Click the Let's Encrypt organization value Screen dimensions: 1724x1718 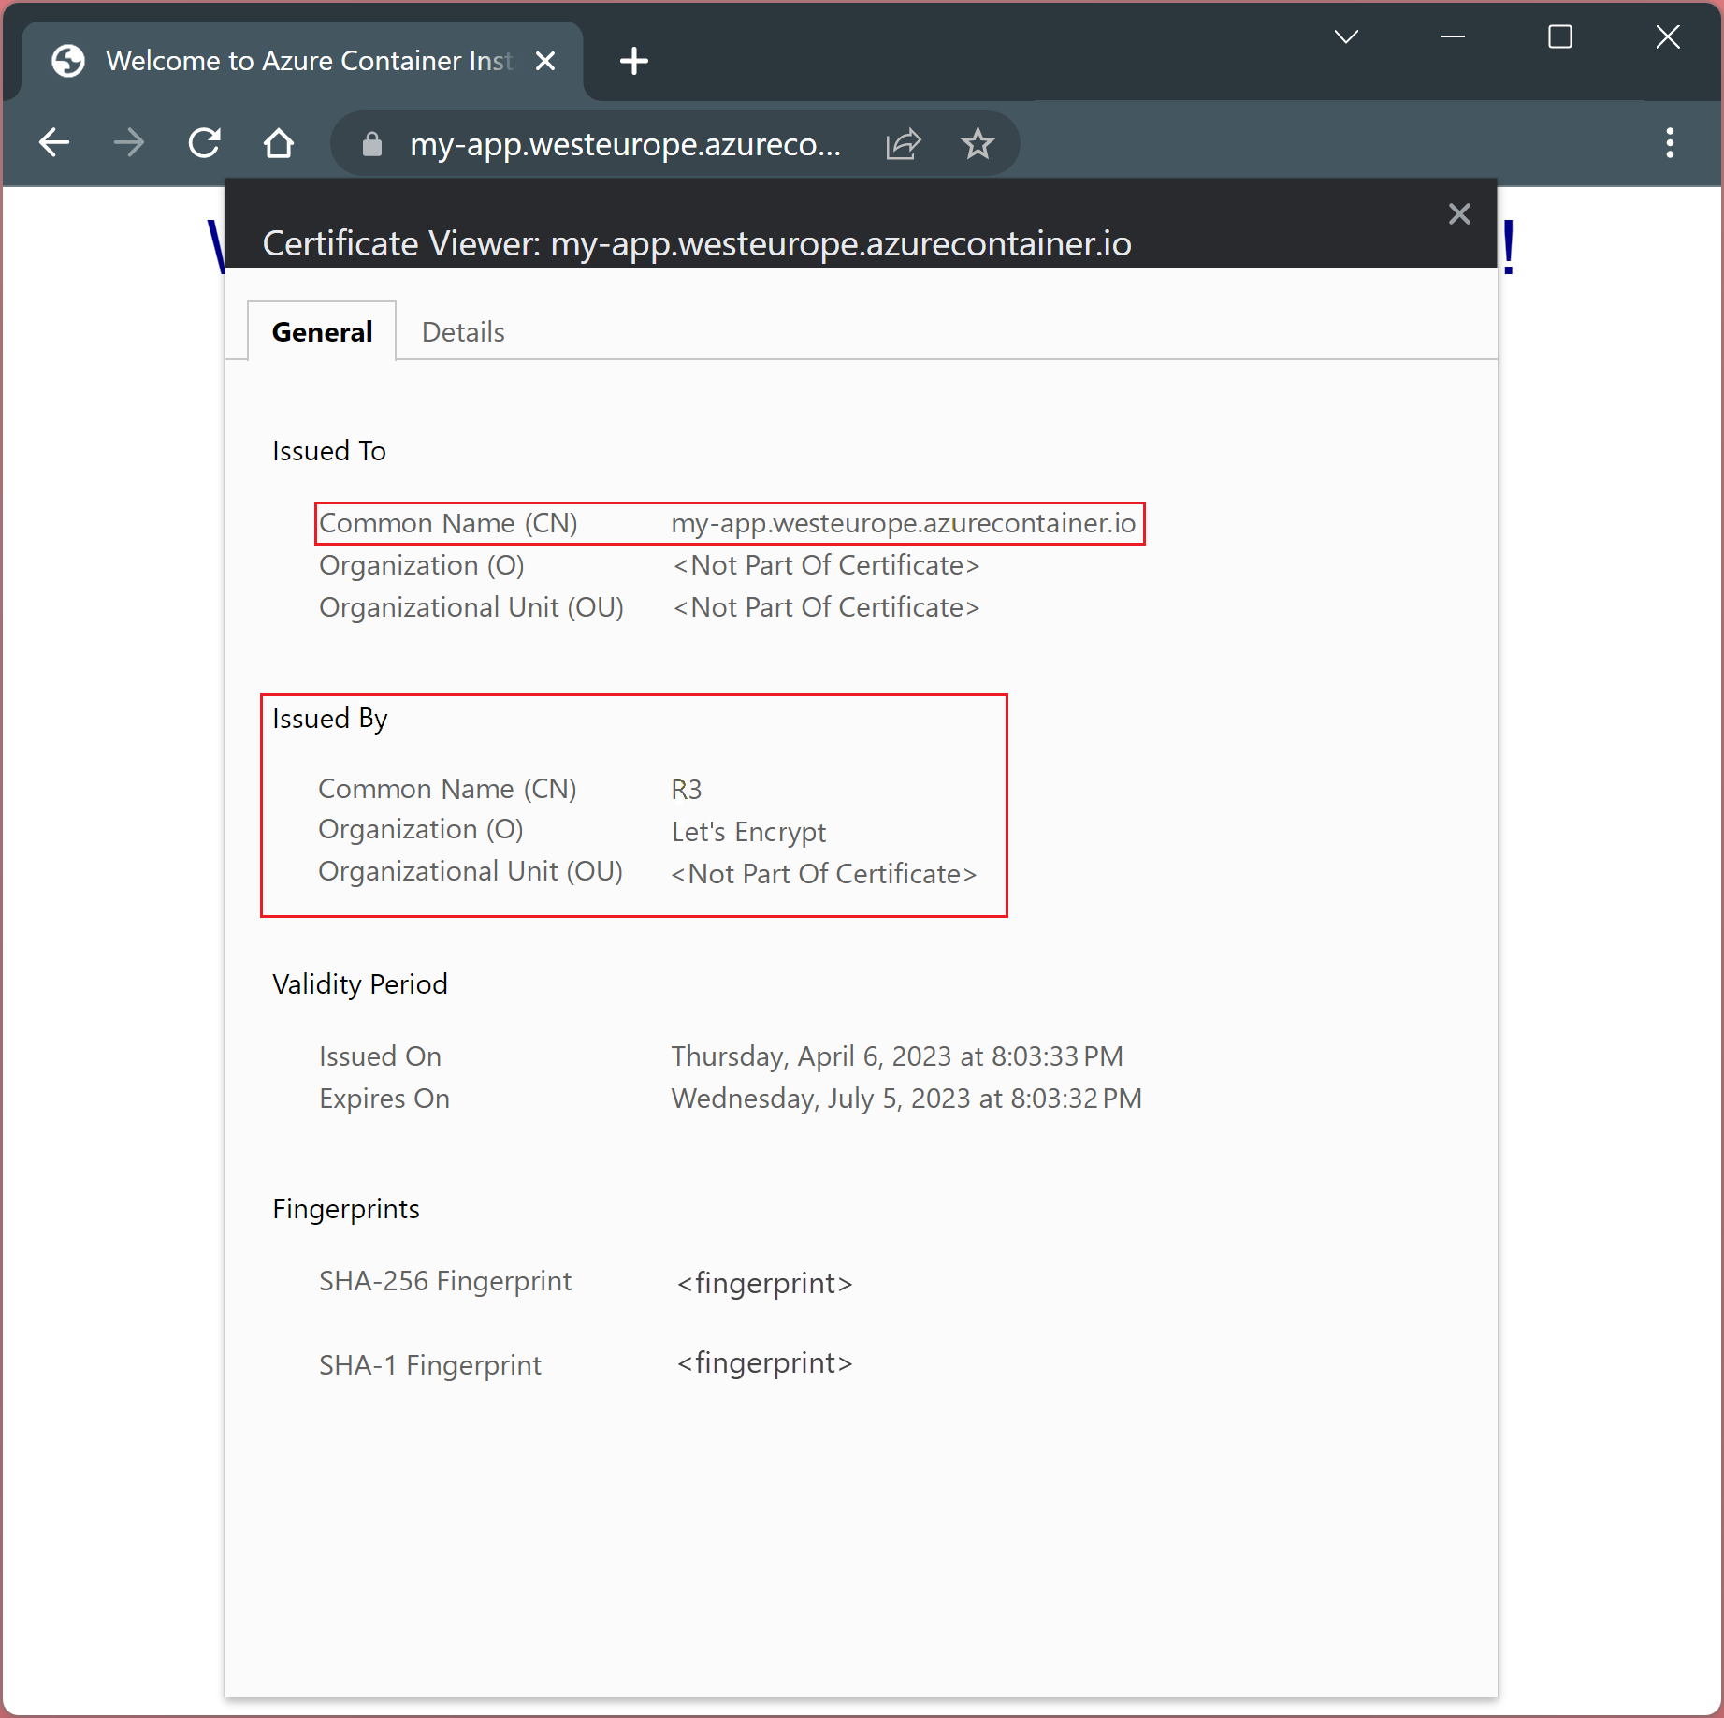[x=748, y=832]
